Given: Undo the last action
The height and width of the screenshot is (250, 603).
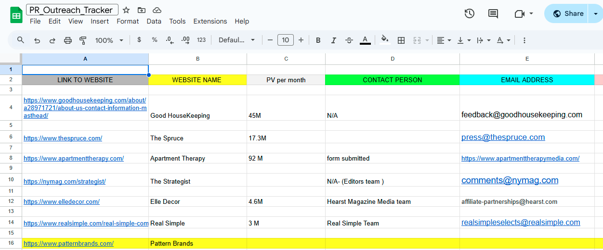Looking at the screenshot, I should coord(37,40).
